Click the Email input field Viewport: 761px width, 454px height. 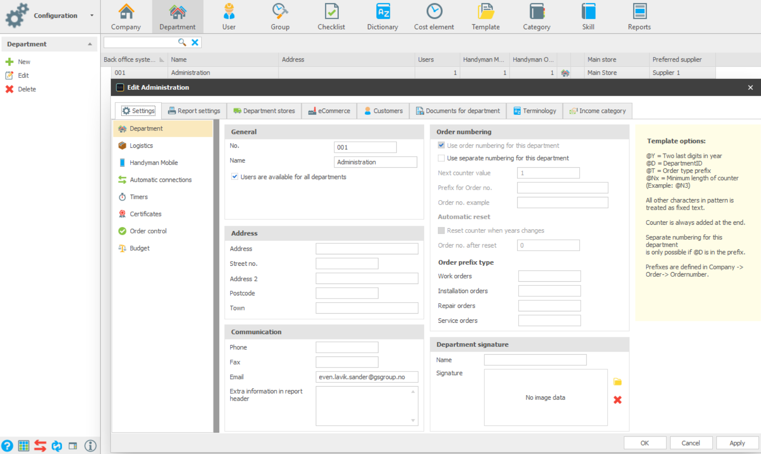(x=367, y=377)
